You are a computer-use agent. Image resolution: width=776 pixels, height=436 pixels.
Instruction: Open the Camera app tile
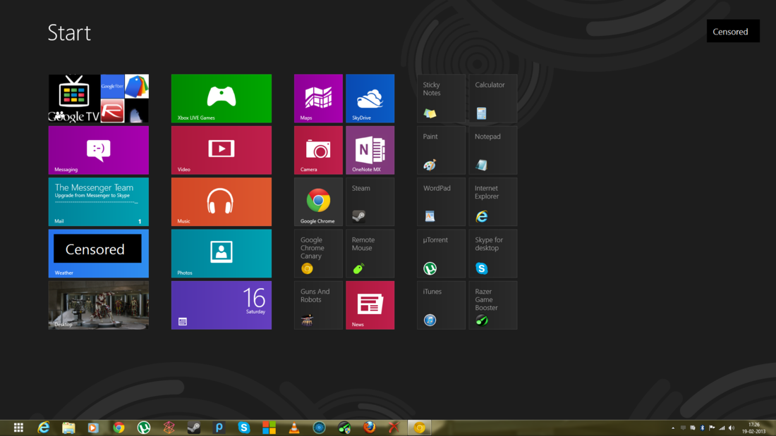[x=318, y=150]
